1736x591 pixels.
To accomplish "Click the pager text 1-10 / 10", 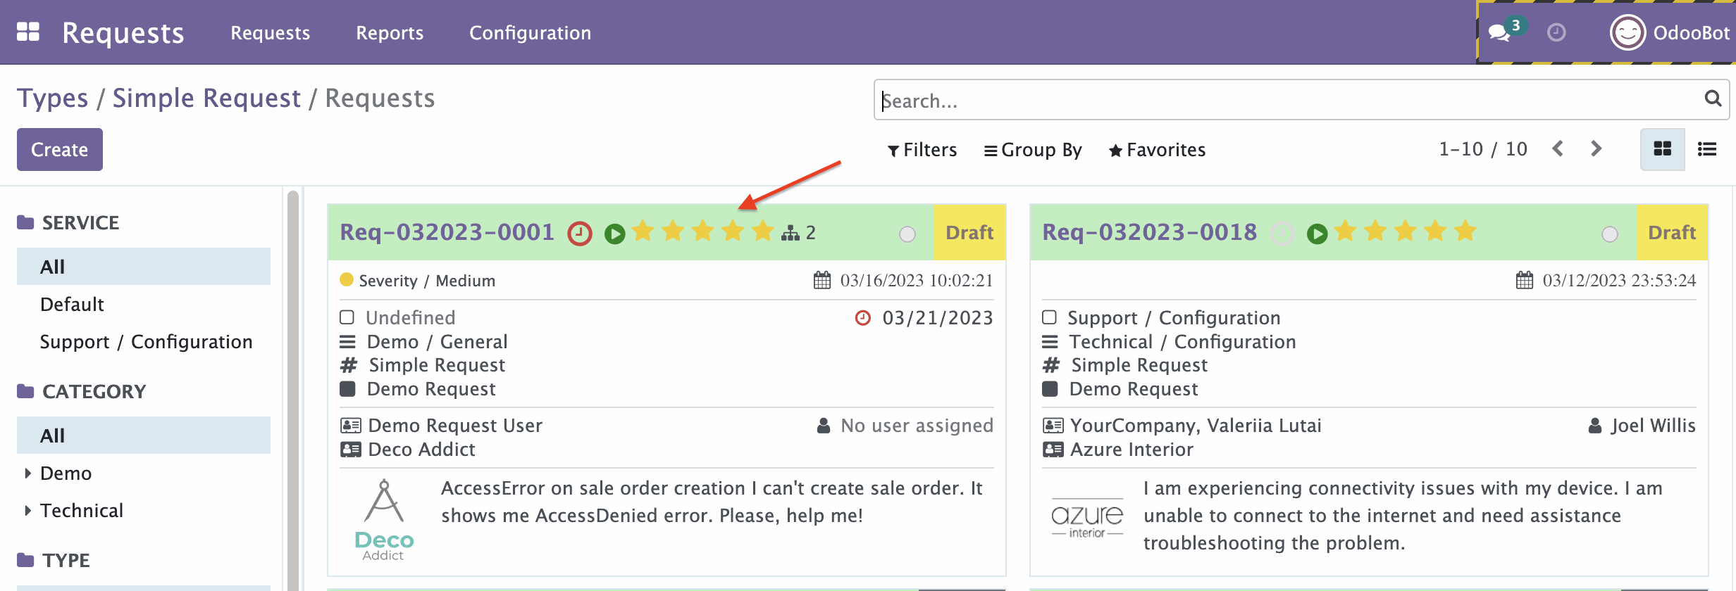I will click(x=1483, y=149).
